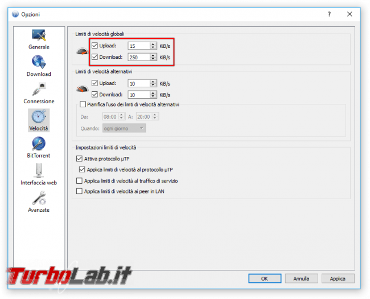Click the global Upload value field 15
This screenshot has width=370, height=299.
pos(139,46)
